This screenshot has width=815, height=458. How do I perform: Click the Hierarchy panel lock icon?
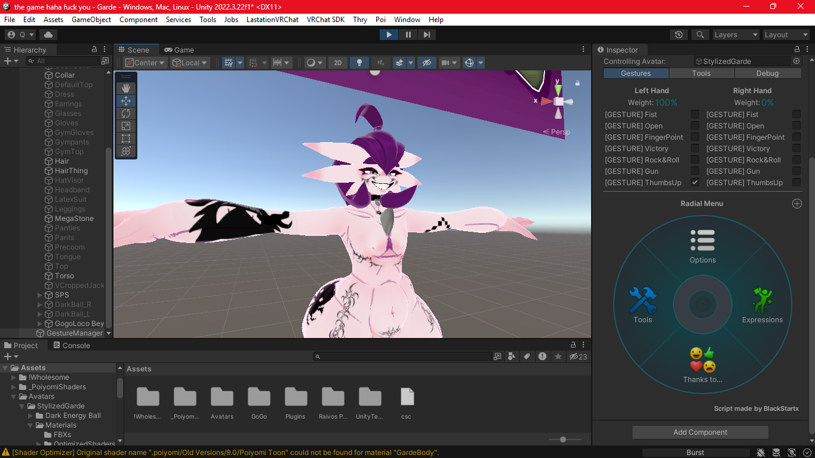[94, 50]
